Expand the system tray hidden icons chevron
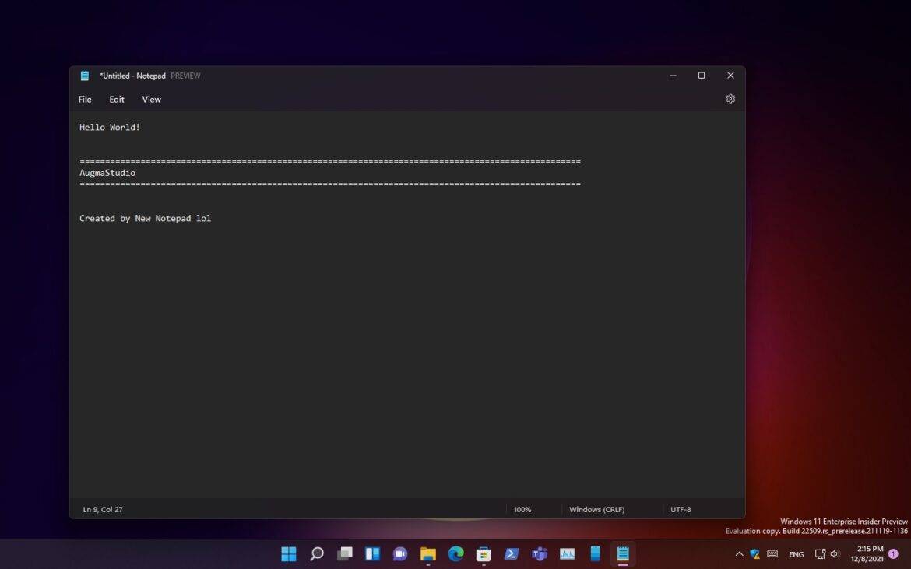911x569 pixels. point(738,553)
